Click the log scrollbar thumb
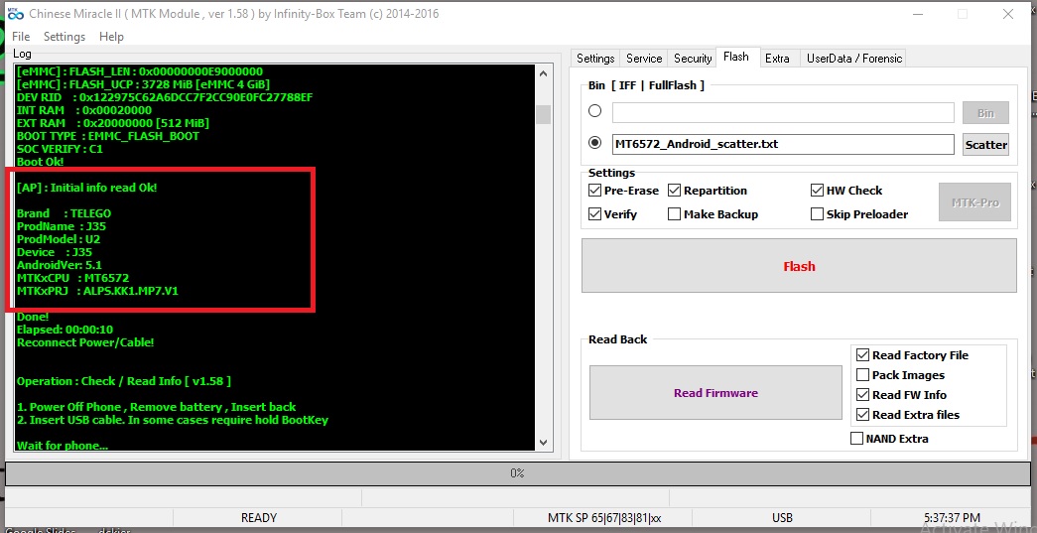The height and width of the screenshot is (533, 1037). pos(544,114)
